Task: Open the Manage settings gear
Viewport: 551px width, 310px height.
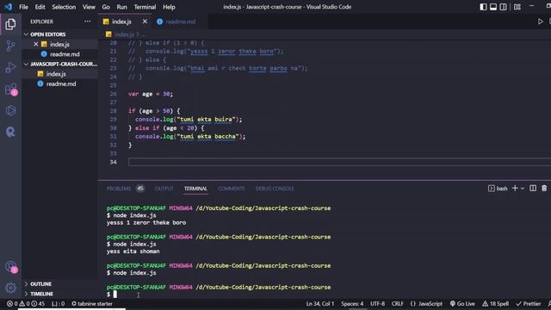Action: (x=10, y=288)
